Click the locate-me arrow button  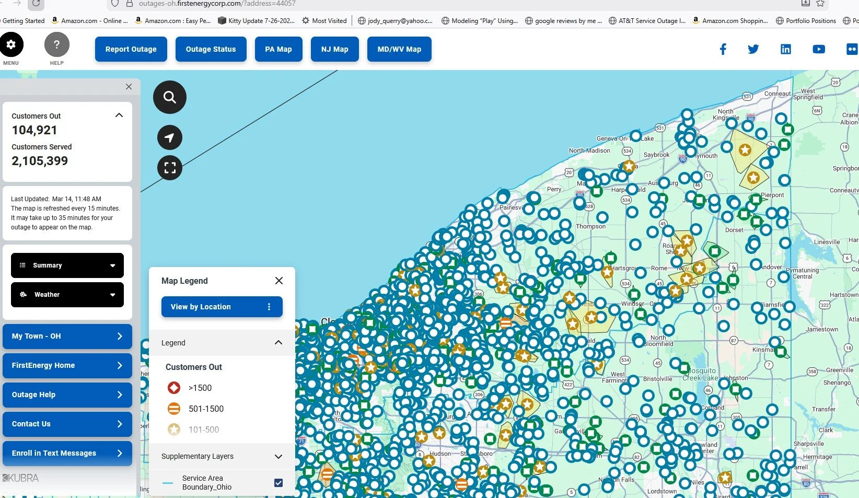coord(170,138)
